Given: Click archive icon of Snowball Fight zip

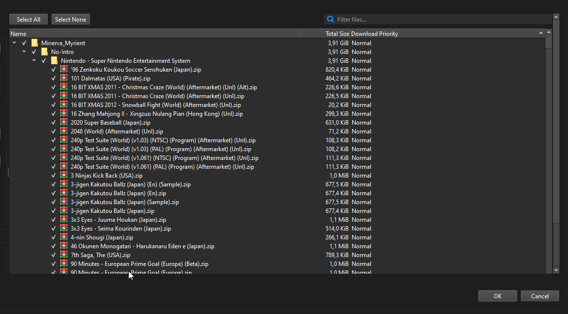Looking at the screenshot, I should (x=64, y=105).
